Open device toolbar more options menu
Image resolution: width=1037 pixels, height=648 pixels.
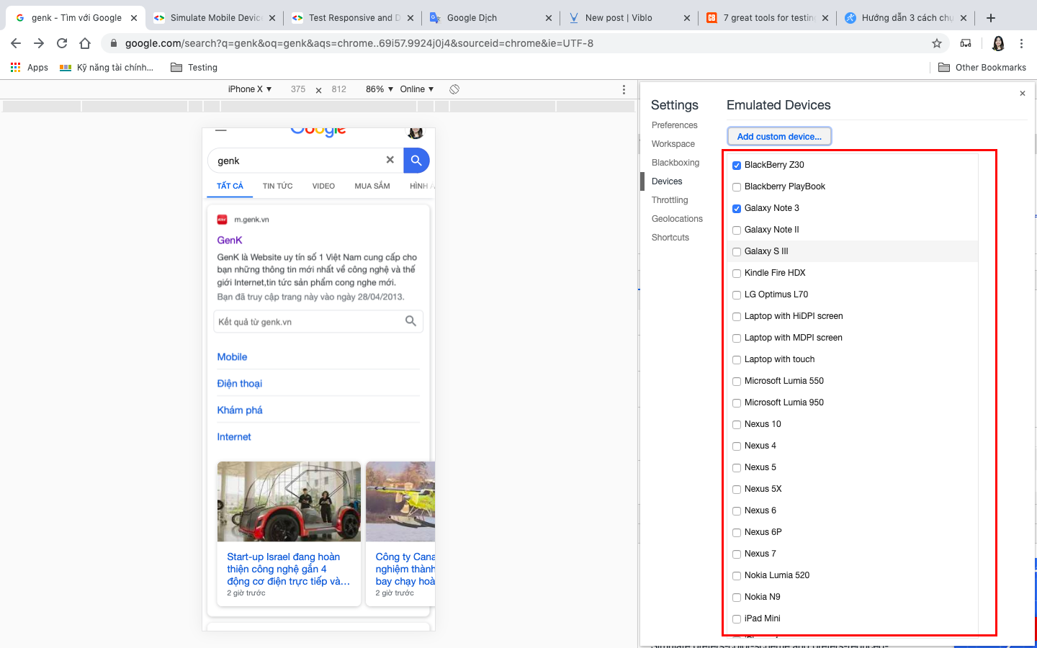pos(624,89)
